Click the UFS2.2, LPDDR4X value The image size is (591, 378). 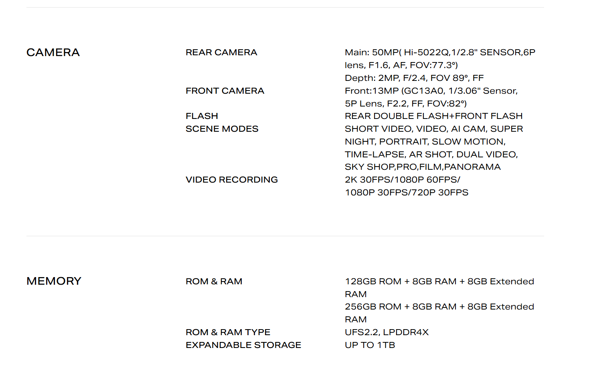387,332
